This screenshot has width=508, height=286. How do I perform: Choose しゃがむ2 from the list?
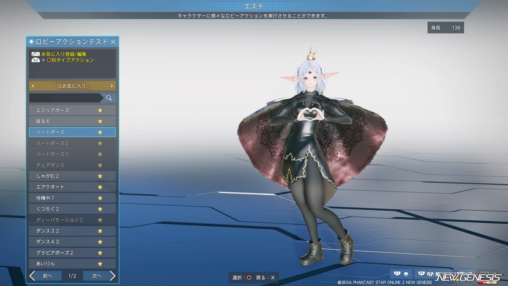[x=72, y=176]
